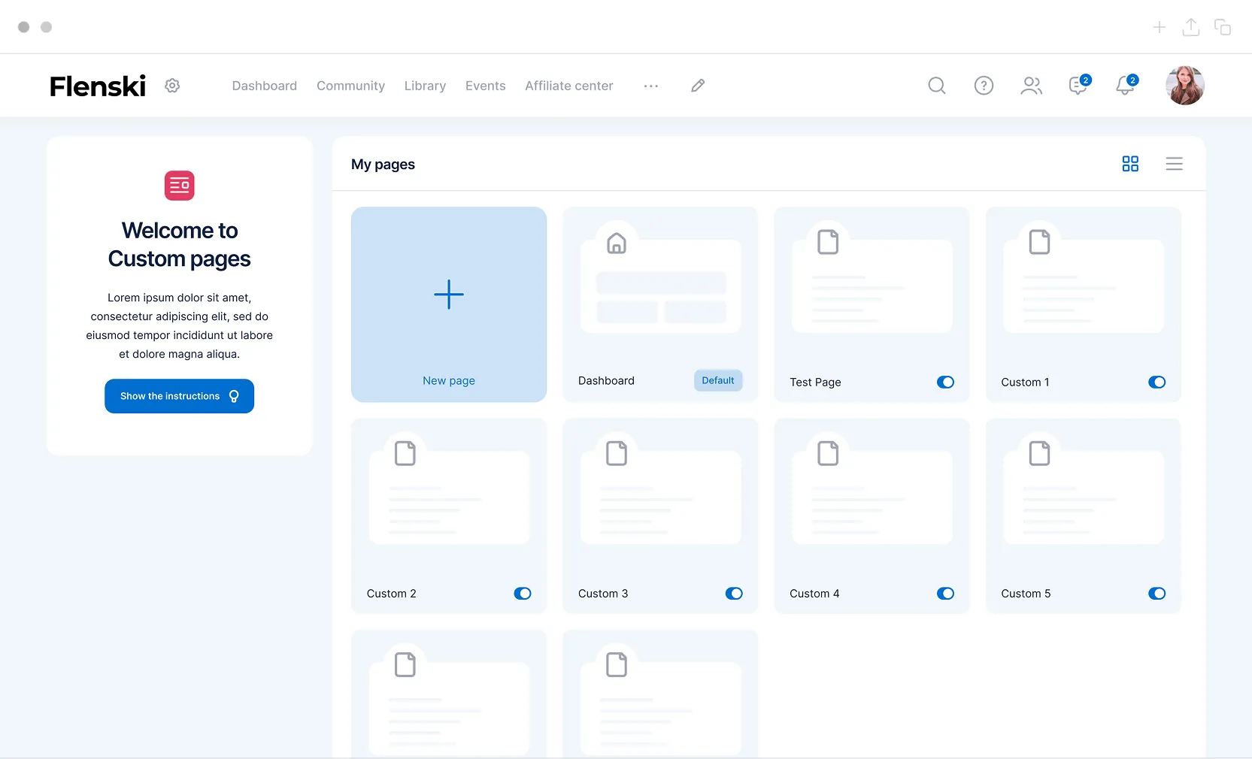Open the Affiliate center nav item

(568, 86)
